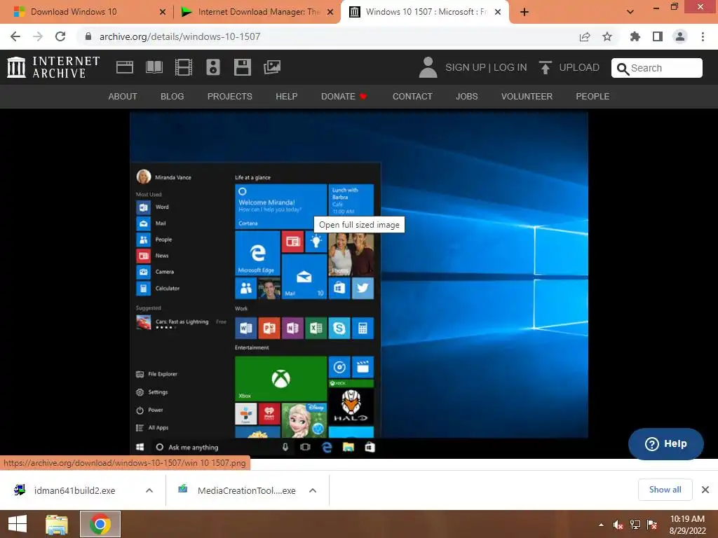
Task: Open the ABOUT menu link
Action: pos(123,97)
